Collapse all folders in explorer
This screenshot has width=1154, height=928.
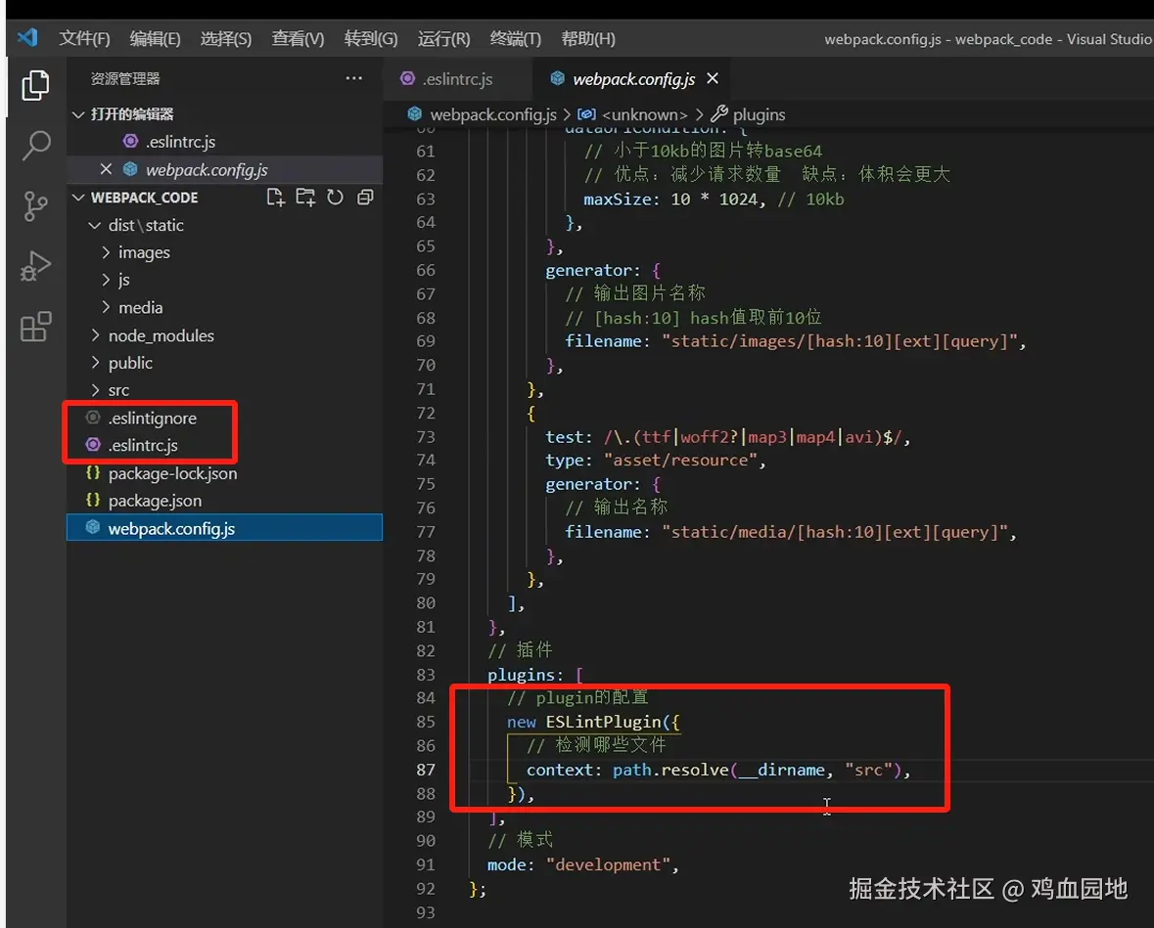pos(365,198)
